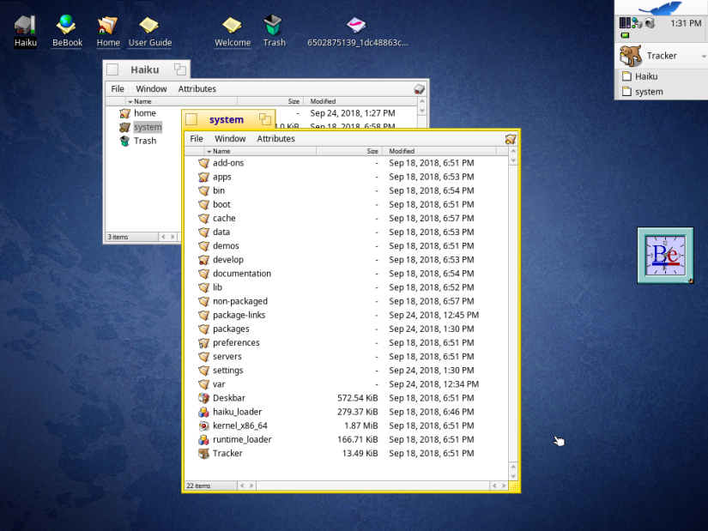This screenshot has width=708, height=531.
Task: Open Attributes menu in Haiku window
Action: tap(197, 89)
